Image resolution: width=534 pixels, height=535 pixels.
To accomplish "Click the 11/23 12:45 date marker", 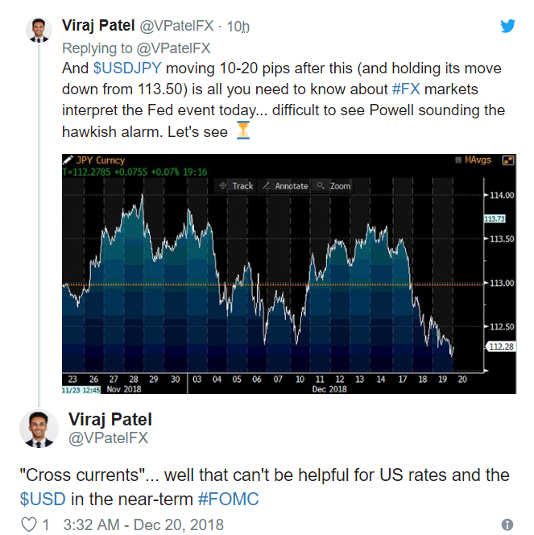I will (81, 390).
